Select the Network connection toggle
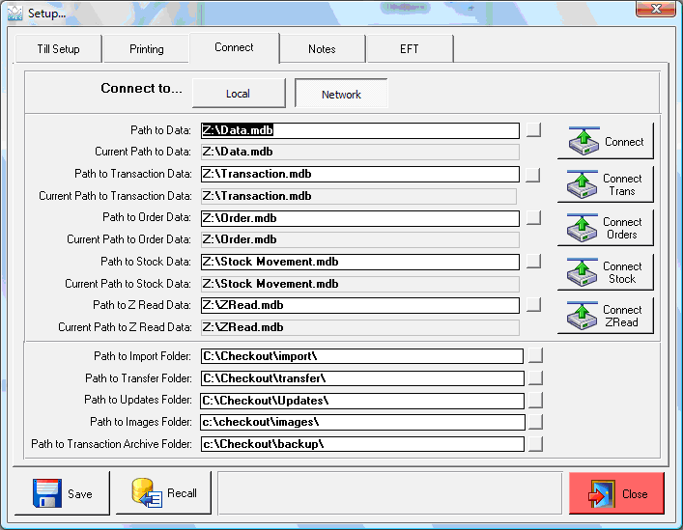 pos(341,95)
